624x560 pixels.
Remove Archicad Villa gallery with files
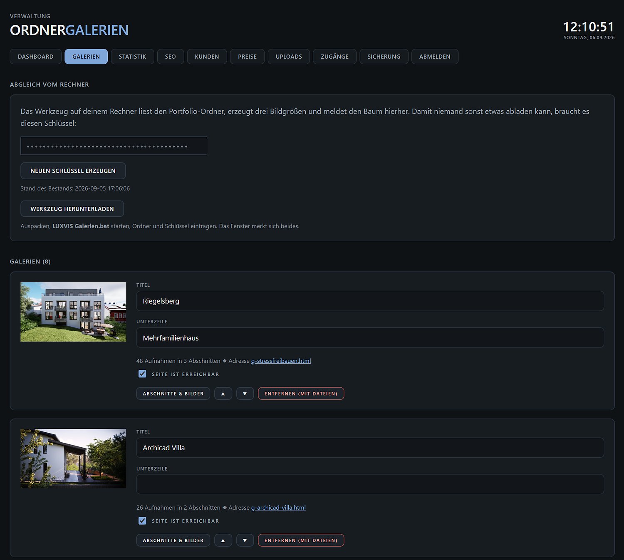301,540
